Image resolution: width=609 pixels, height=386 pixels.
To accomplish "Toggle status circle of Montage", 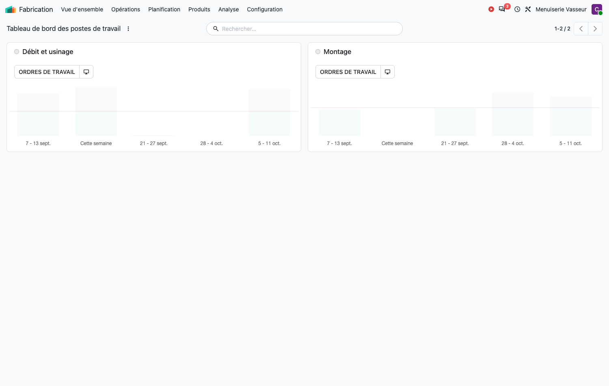I will (318, 52).
